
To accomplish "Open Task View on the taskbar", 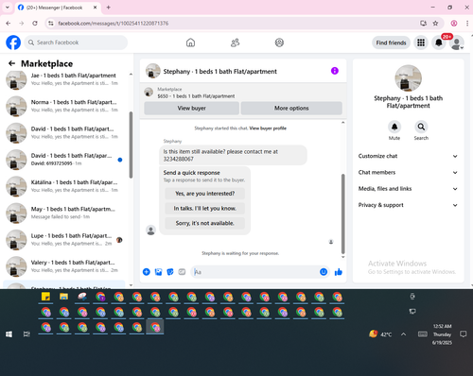I will point(26,334).
